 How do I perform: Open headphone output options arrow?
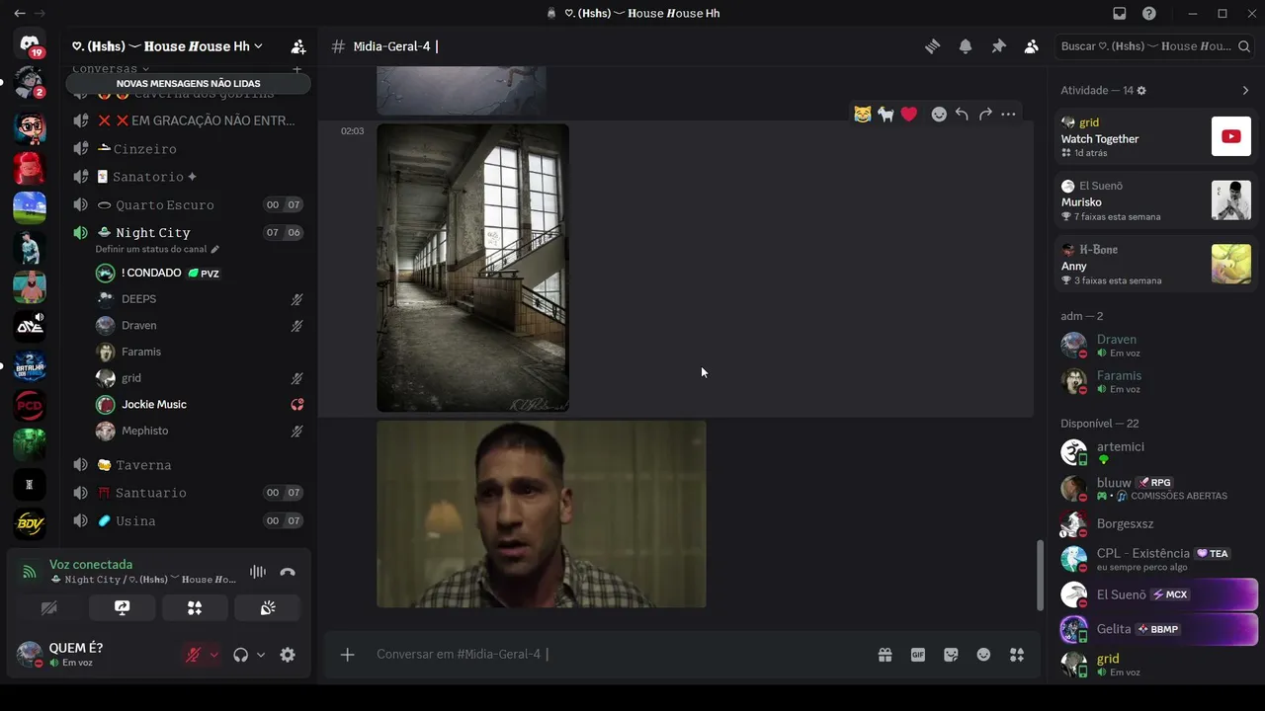(x=261, y=655)
